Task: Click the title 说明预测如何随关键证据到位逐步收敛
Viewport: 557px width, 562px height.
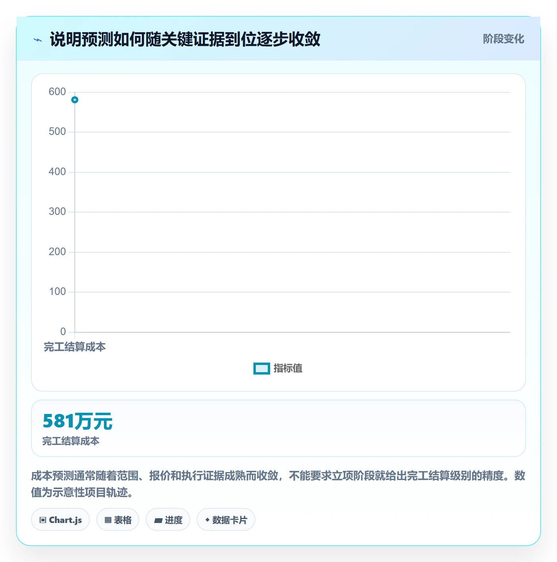Action: tap(185, 39)
